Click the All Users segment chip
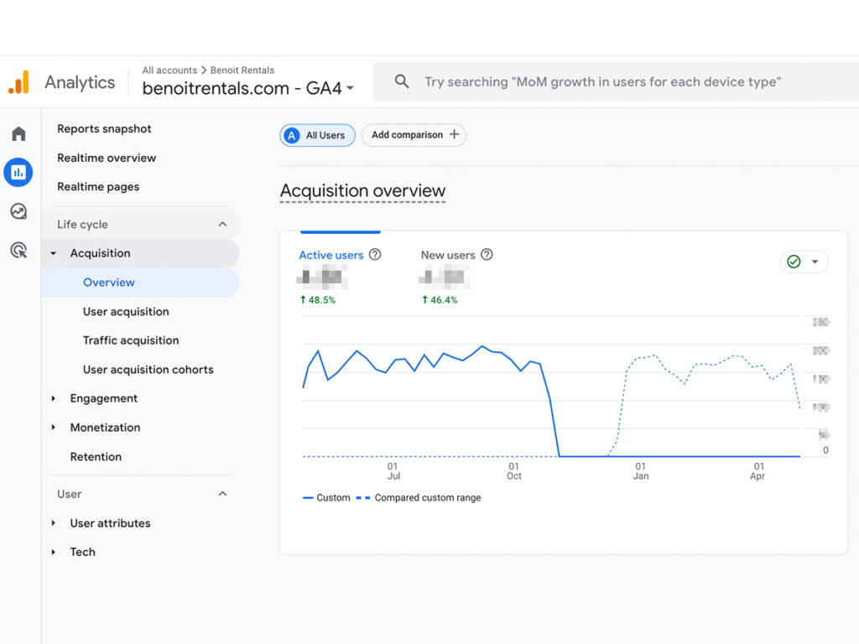Screen dimensions: 859x644 [x=317, y=135]
